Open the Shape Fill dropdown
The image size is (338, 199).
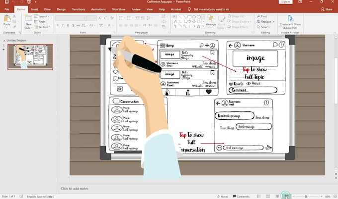pyautogui.click(x=237, y=16)
